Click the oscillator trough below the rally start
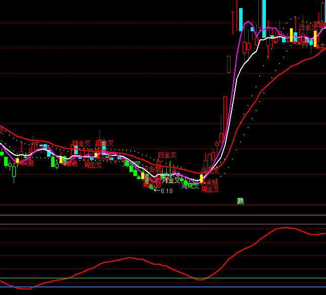The image size is (326, 295). (200, 279)
